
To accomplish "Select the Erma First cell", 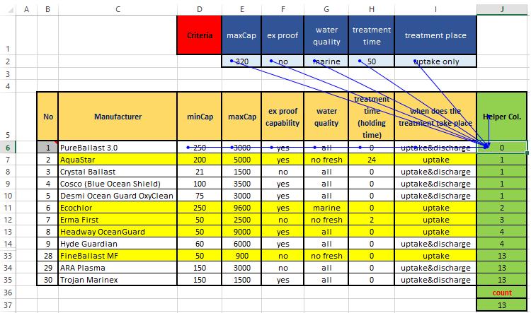I will tap(118, 220).
